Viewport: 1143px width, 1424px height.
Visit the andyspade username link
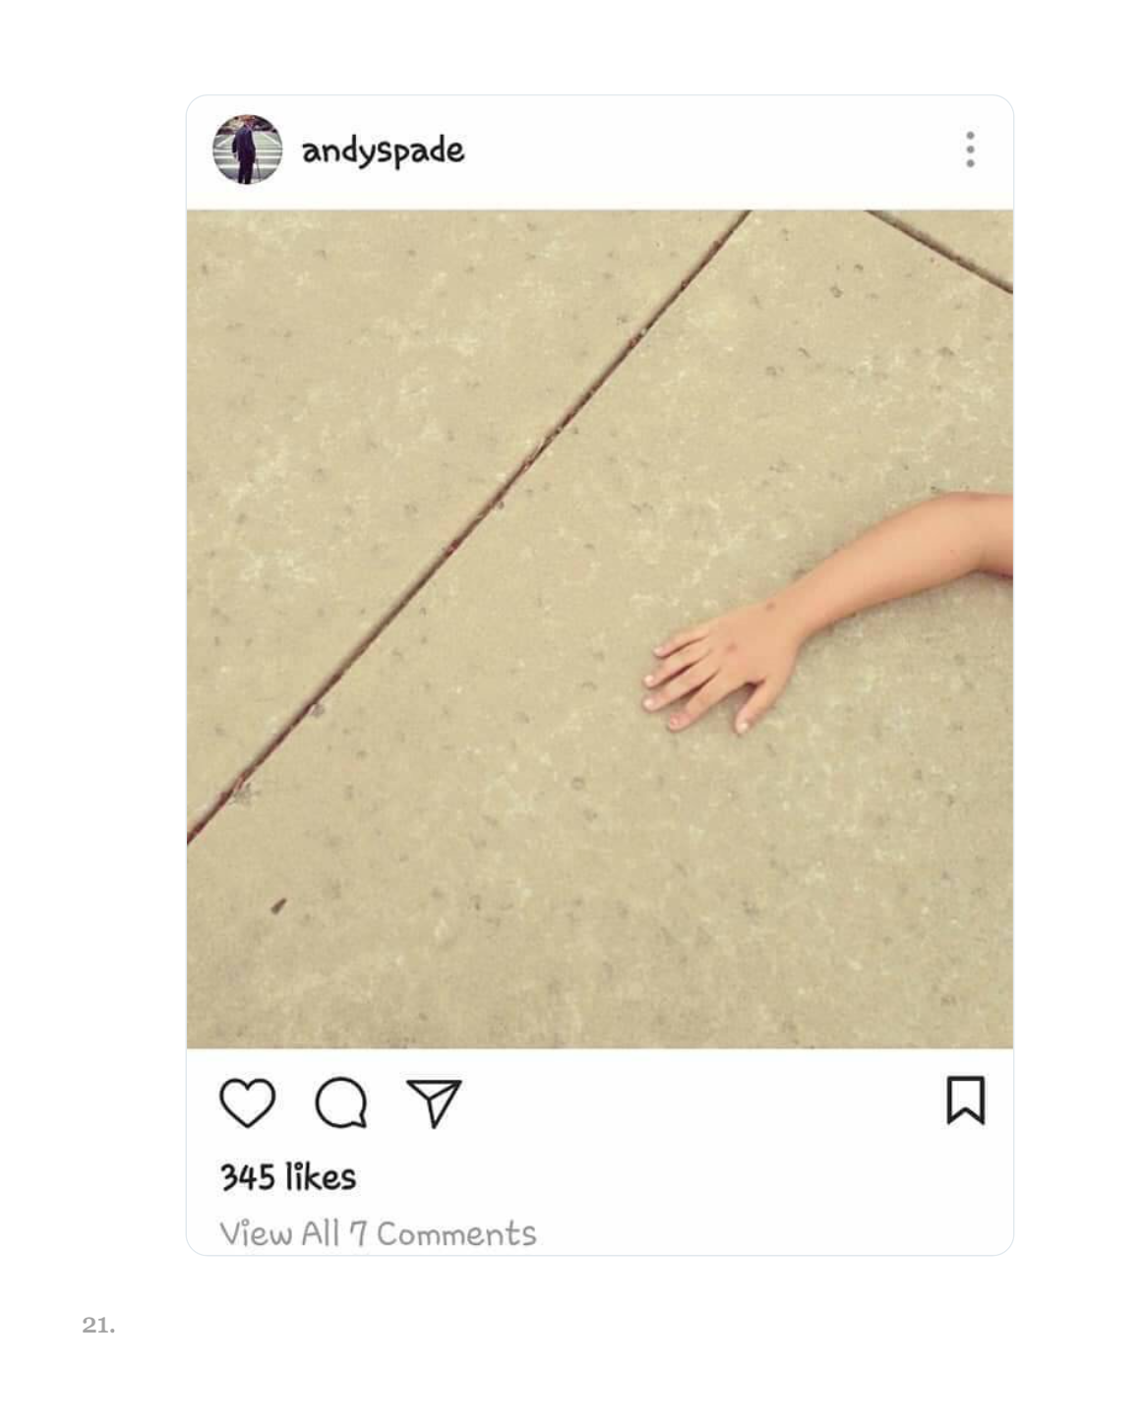383,151
